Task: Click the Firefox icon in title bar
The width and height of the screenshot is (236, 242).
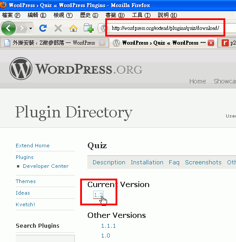Action: coord(3,4)
